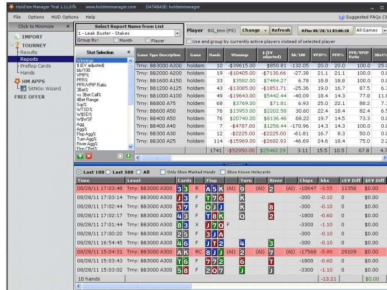
Task: Click the Tourney trophy icon
Action: tap(17, 45)
